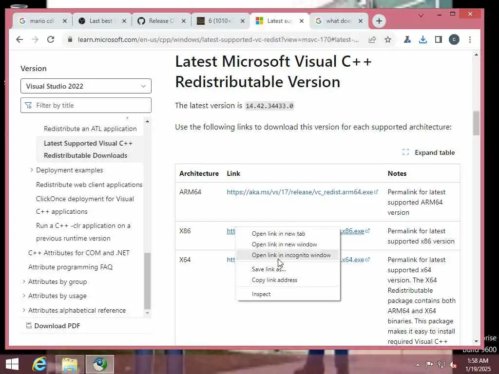Close the 'mario cd' tab
Image resolution: width=499 pixels, height=374 pixels.
(x=65, y=21)
